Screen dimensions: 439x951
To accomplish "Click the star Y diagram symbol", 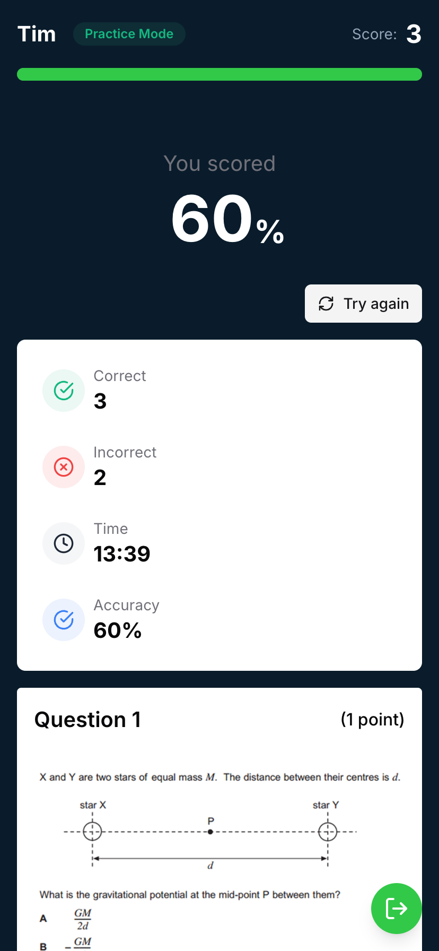I will click(x=328, y=831).
